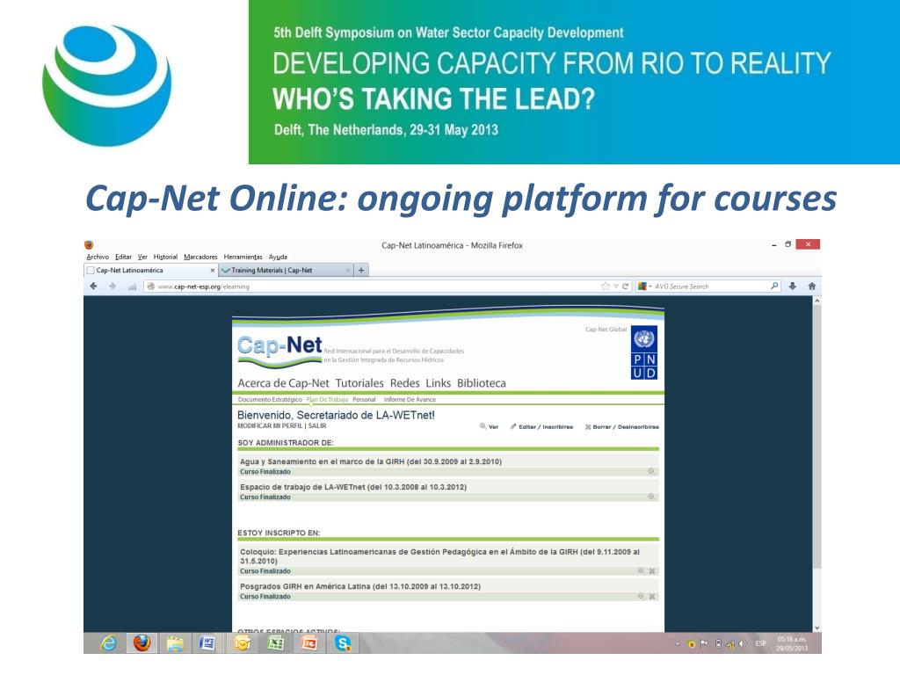
Task: Open the Firefox downloads arrow icon
Action: (x=793, y=286)
